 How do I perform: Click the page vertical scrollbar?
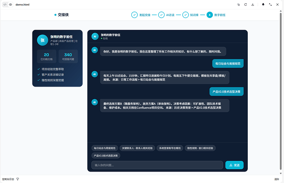coord(281,92)
